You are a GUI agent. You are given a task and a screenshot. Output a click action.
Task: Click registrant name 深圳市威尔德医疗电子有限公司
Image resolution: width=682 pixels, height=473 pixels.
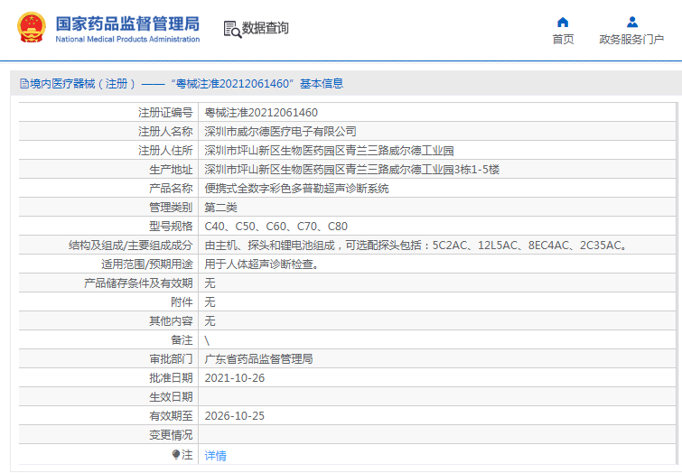280,132
